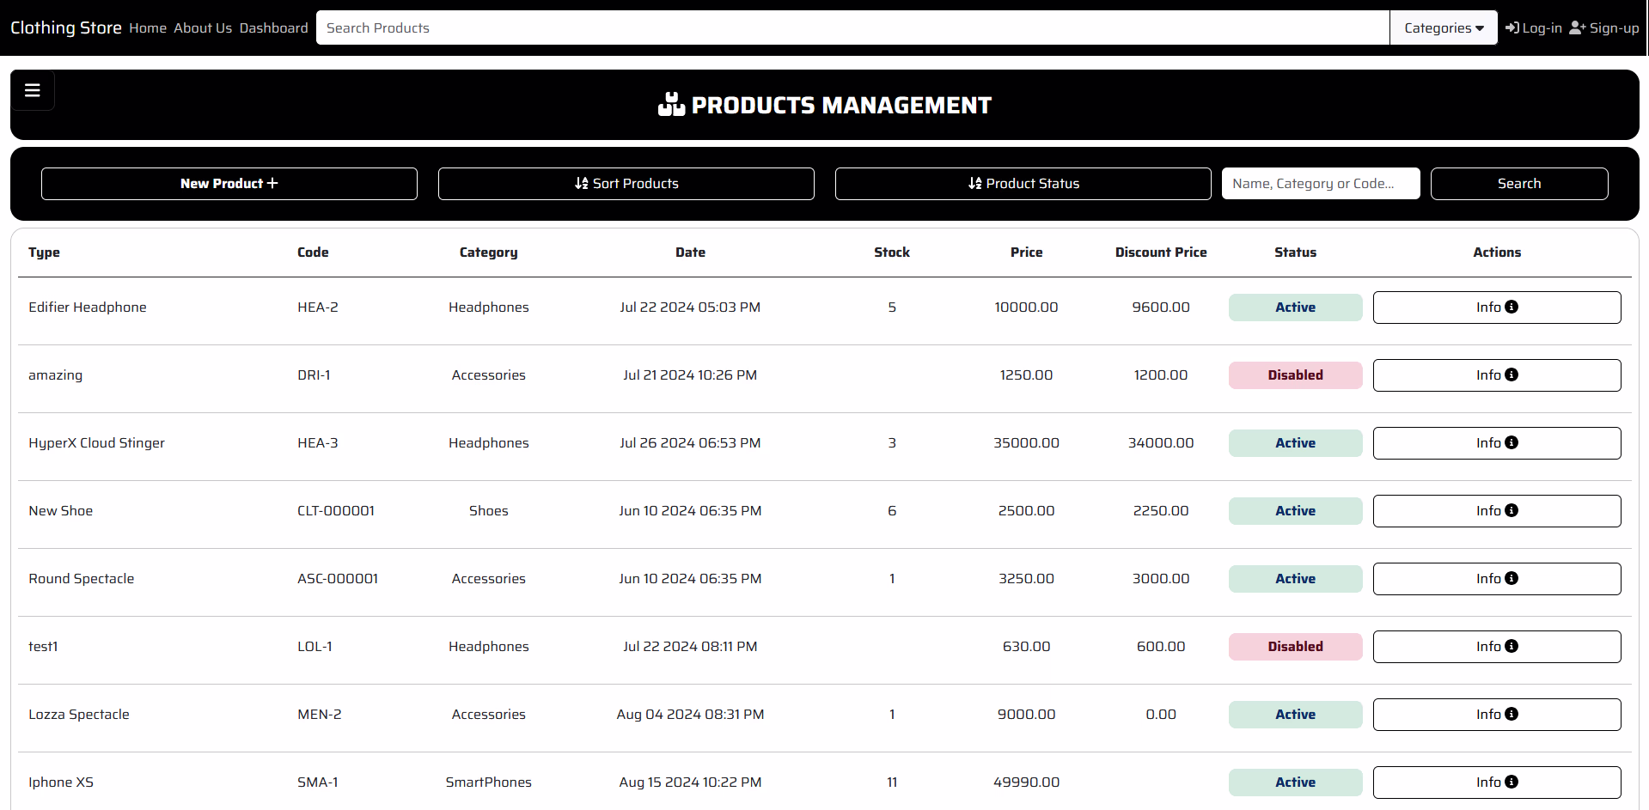Open the Sort Products dropdown
This screenshot has width=1649, height=810.
tap(626, 184)
